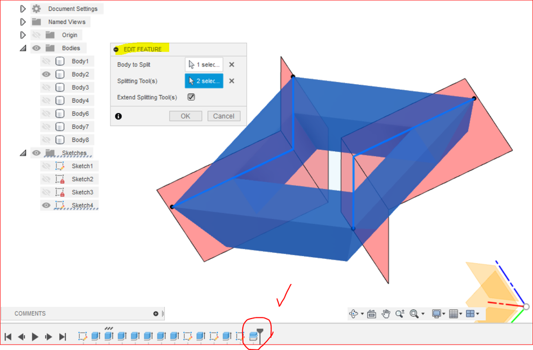Select Body6 in the browser tree
The height and width of the screenshot is (350, 533).
80,113
